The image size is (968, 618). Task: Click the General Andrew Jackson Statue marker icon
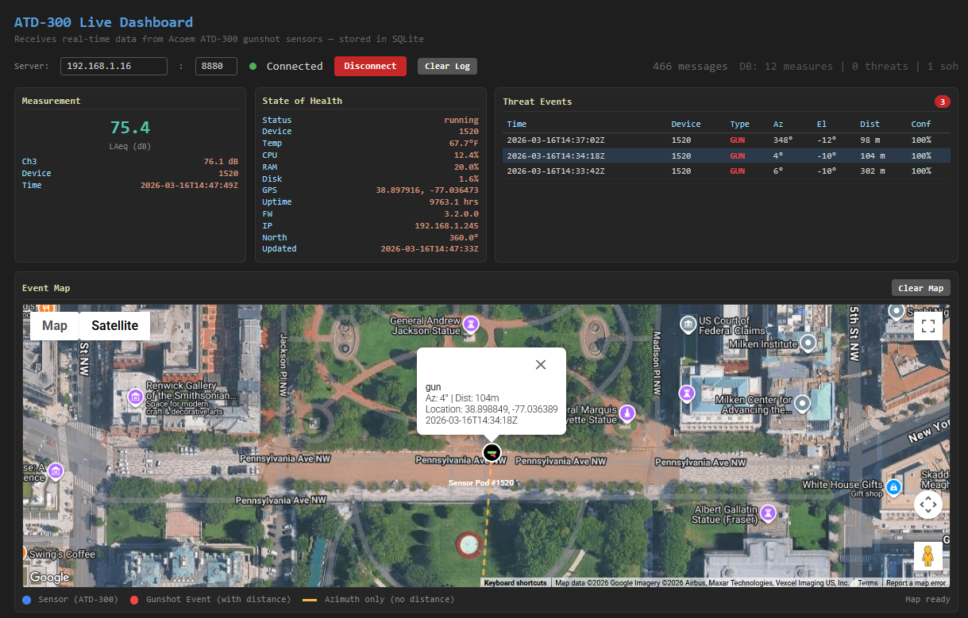pos(469,324)
